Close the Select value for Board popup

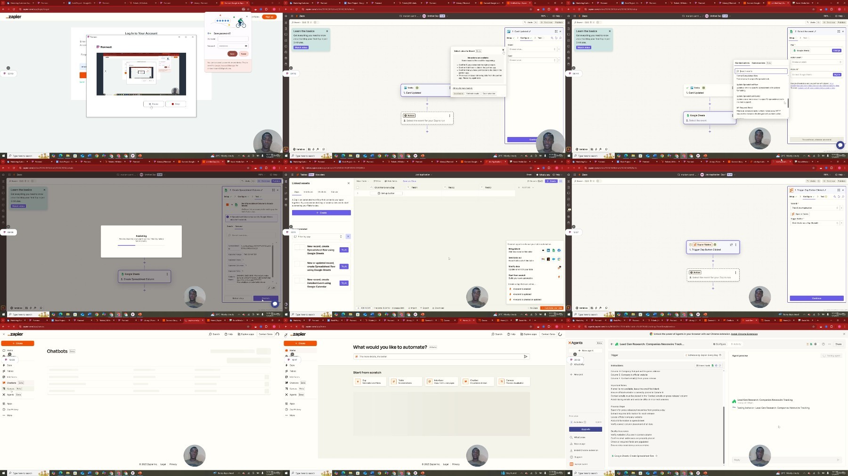[x=503, y=50]
